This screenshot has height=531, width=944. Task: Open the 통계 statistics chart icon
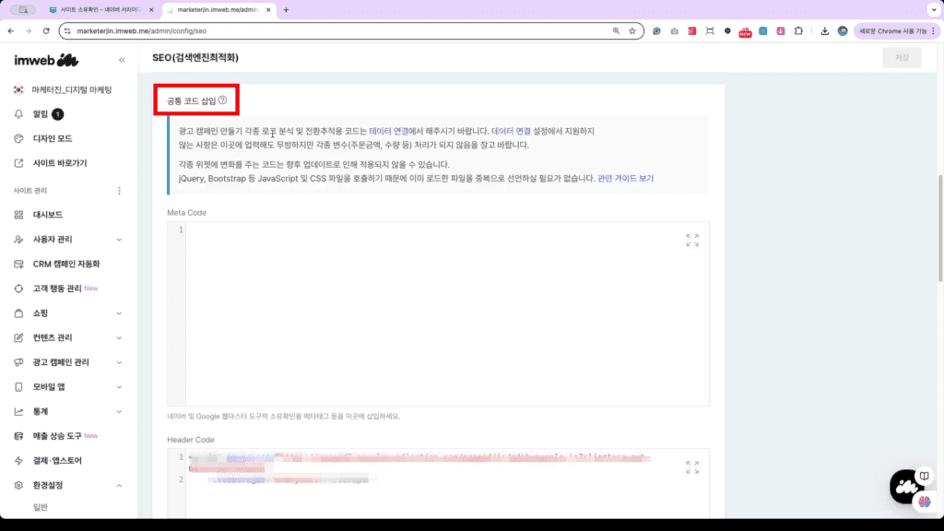click(x=17, y=411)
